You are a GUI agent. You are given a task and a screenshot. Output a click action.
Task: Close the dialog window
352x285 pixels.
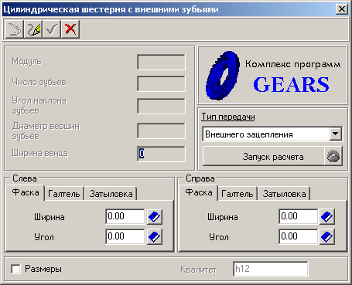point(342,9)
